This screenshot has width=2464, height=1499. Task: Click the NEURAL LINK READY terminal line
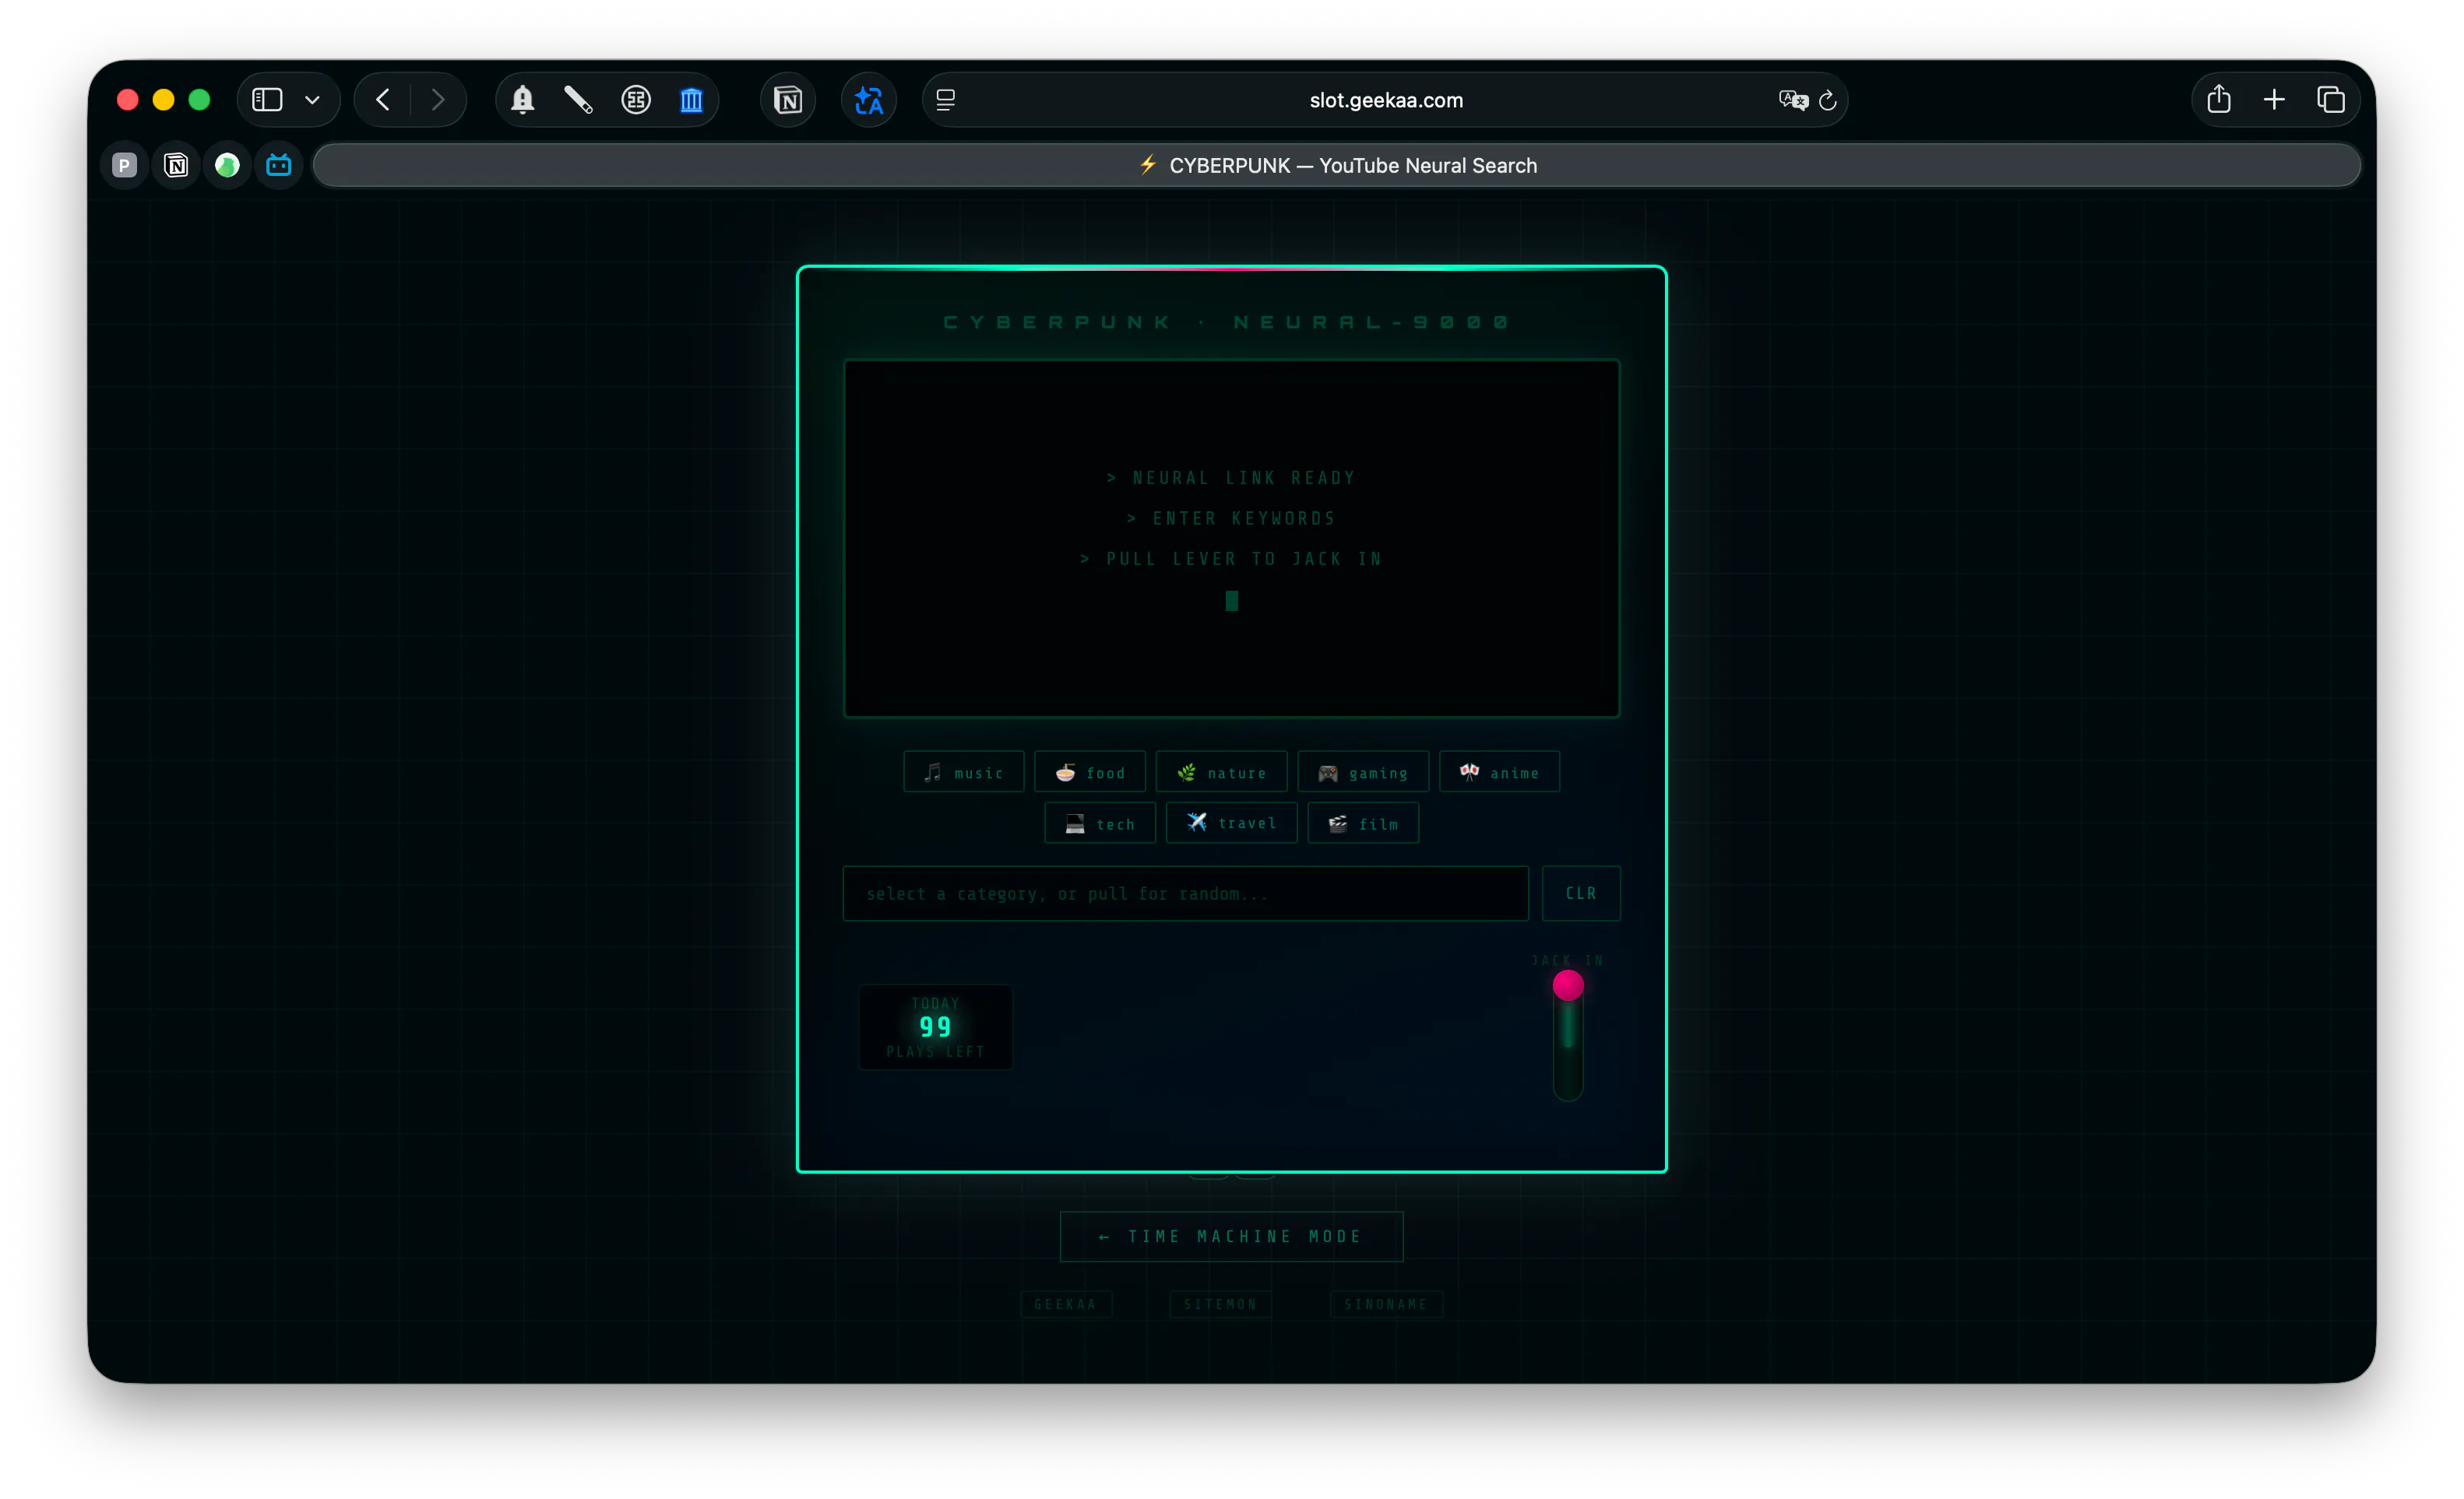(1232, 479)
